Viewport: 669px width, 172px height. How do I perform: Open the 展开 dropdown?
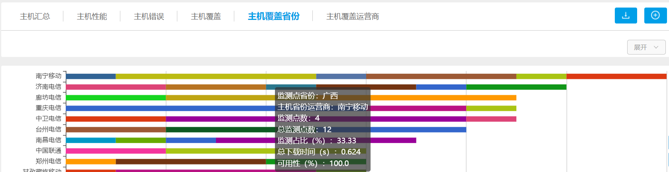pos(646,47)
